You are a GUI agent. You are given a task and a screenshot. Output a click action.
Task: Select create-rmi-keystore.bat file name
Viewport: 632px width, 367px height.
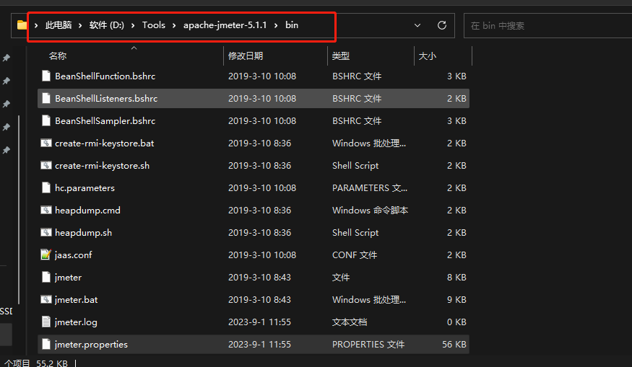tap(105, 143)
